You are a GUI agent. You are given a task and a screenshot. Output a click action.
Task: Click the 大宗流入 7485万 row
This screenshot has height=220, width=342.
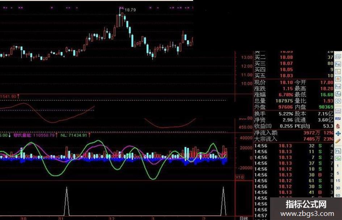coord(294,139)
